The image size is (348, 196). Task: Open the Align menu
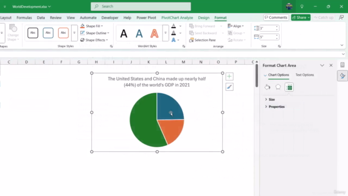(235, 26)
